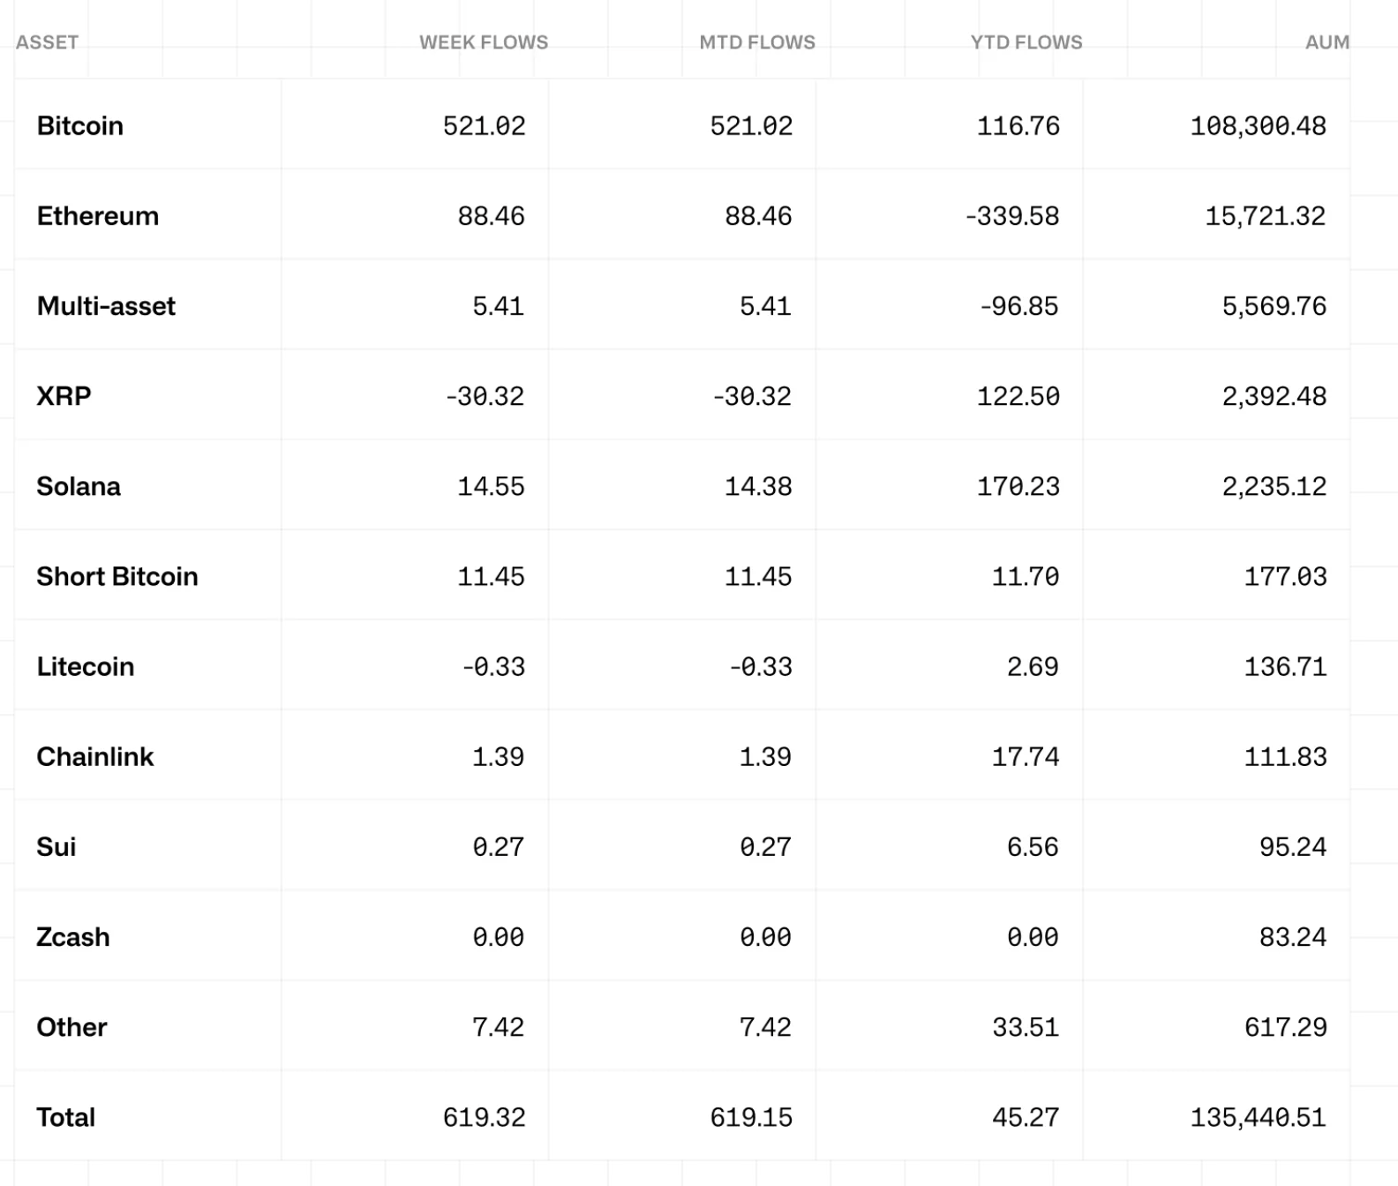
Task: Click the Solana asset name
Action: click(x=79, y=486)
